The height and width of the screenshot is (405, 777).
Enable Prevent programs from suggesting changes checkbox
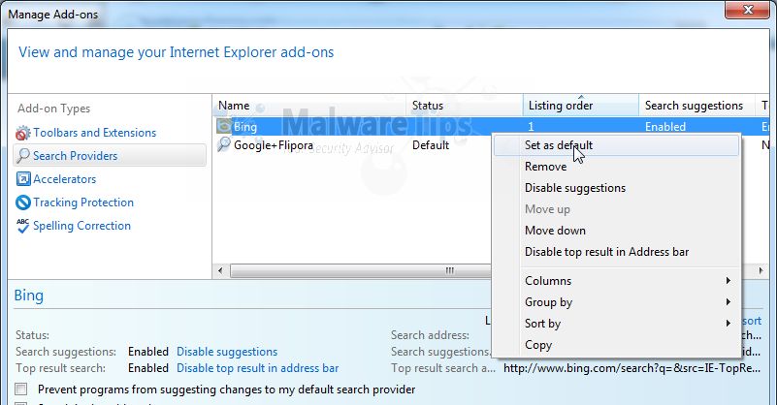click(20, 389)
